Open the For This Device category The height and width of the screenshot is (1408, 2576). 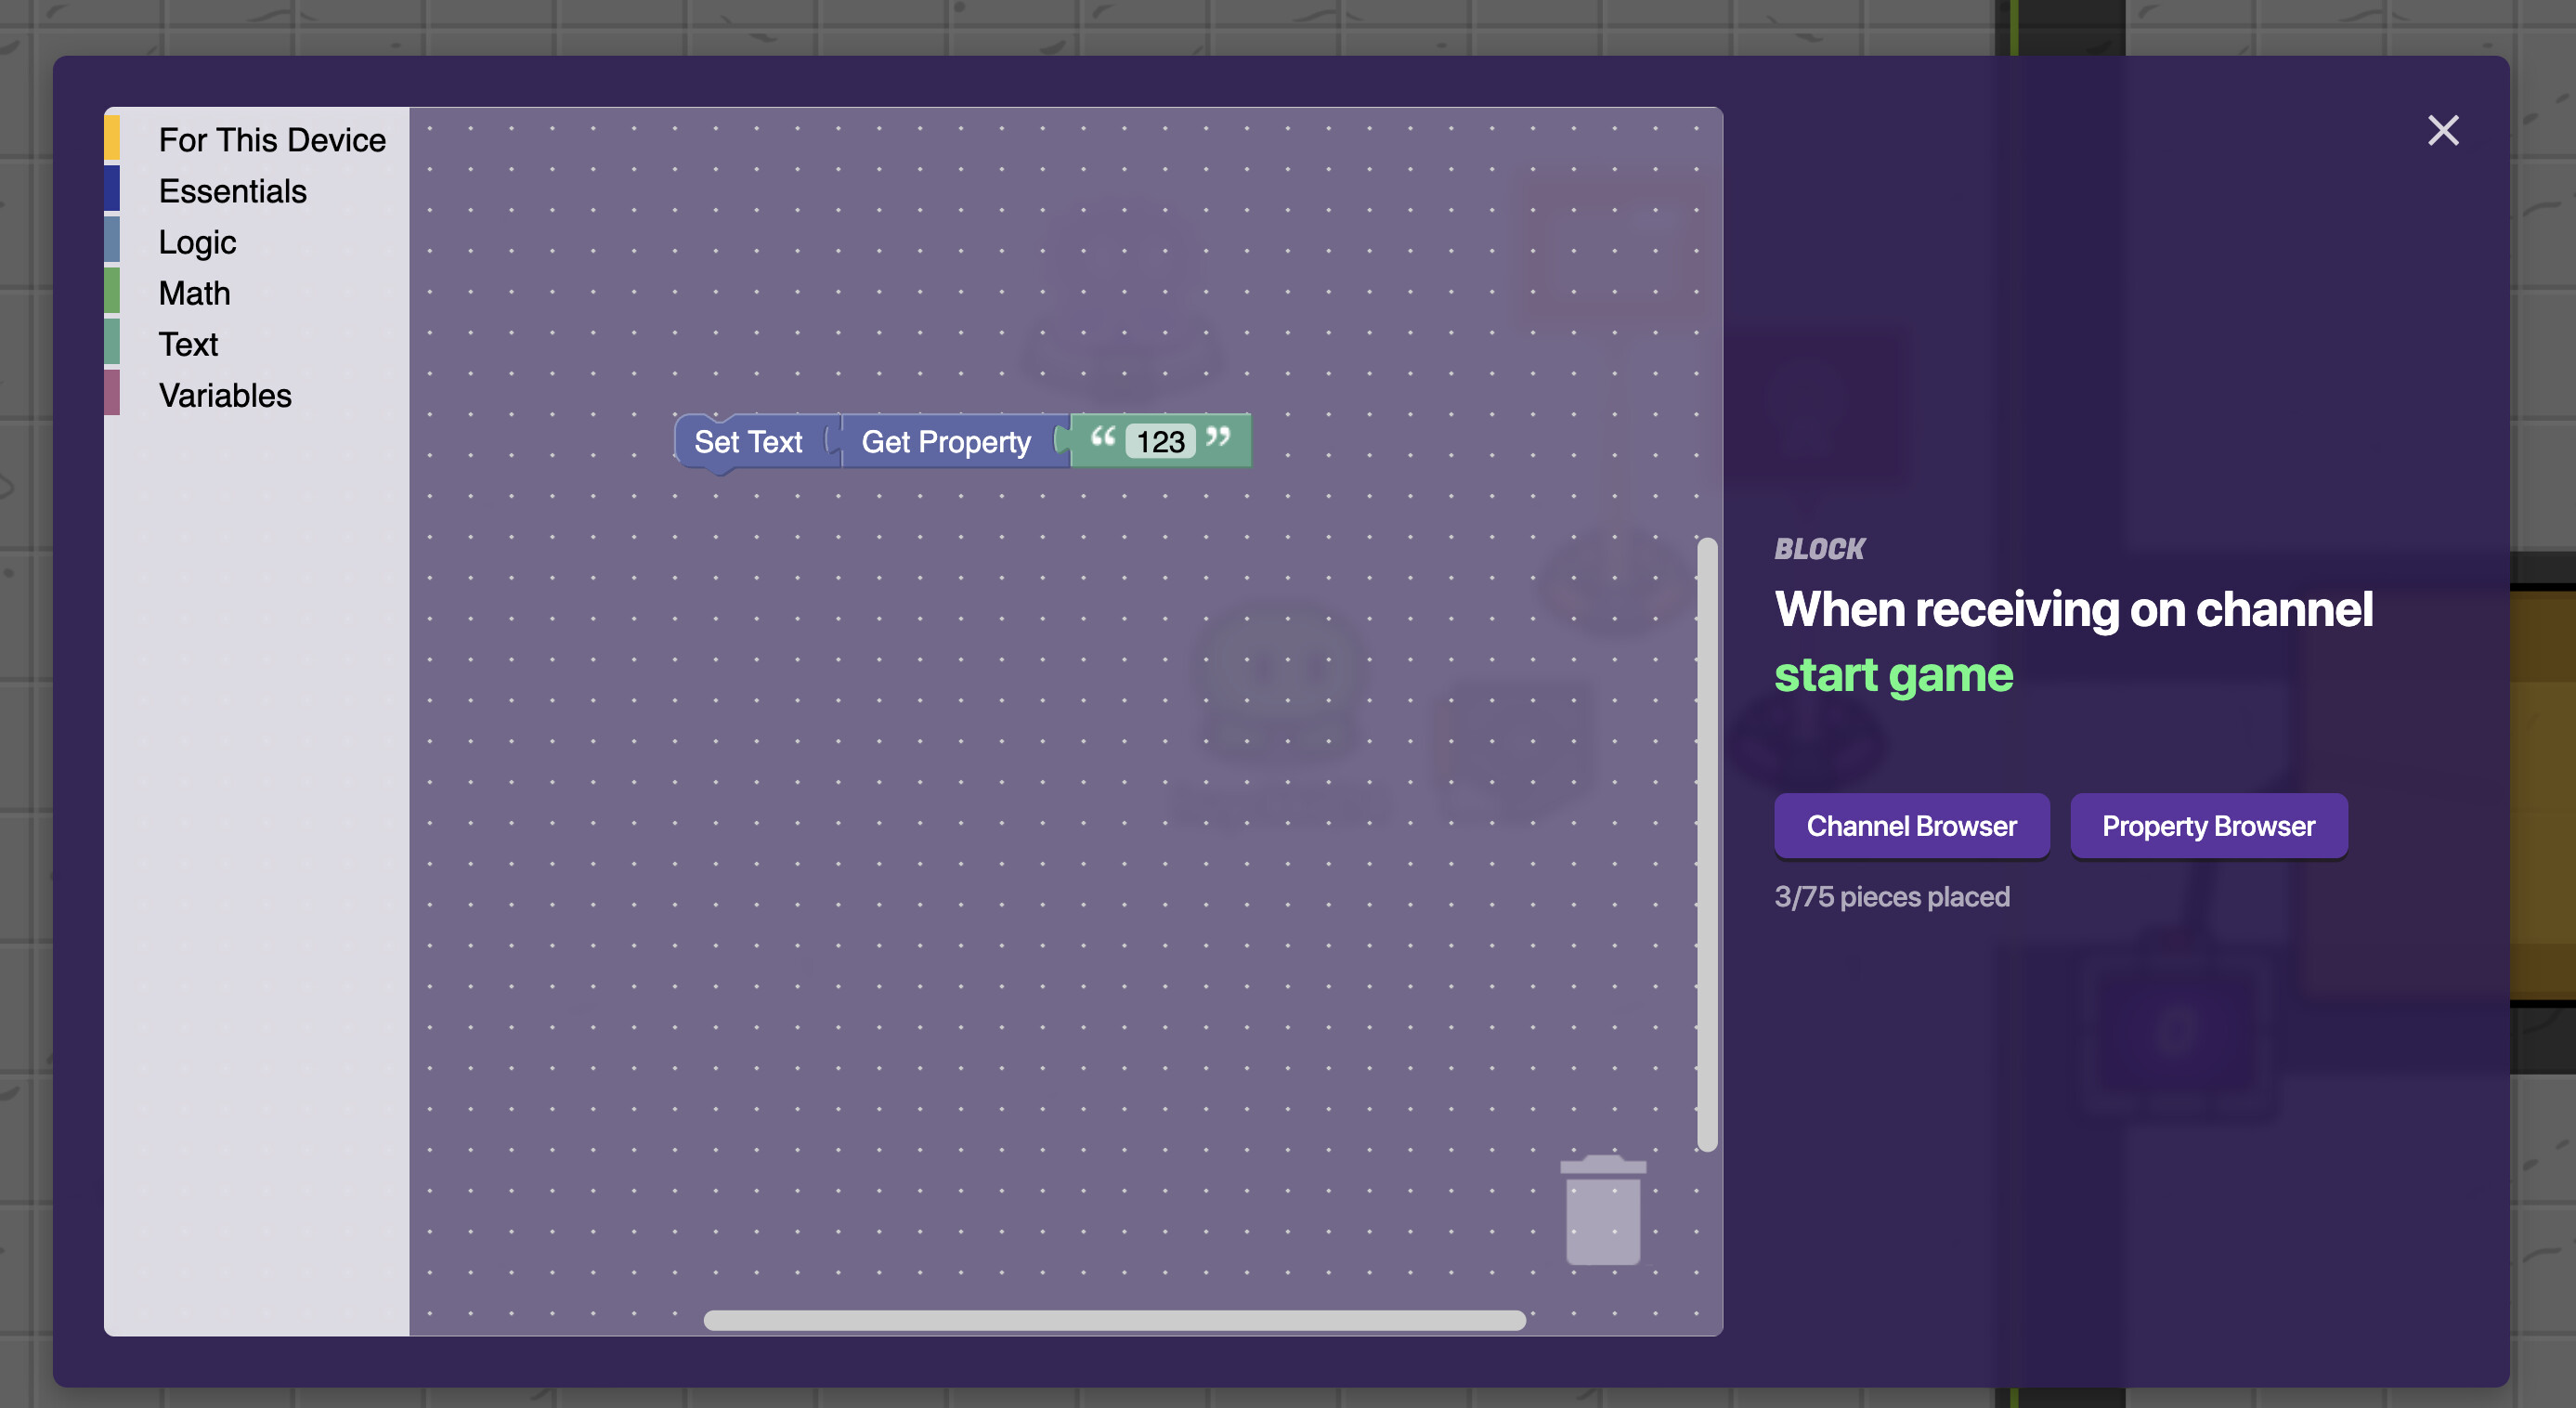pyautogui.click(x=271, y=140)
